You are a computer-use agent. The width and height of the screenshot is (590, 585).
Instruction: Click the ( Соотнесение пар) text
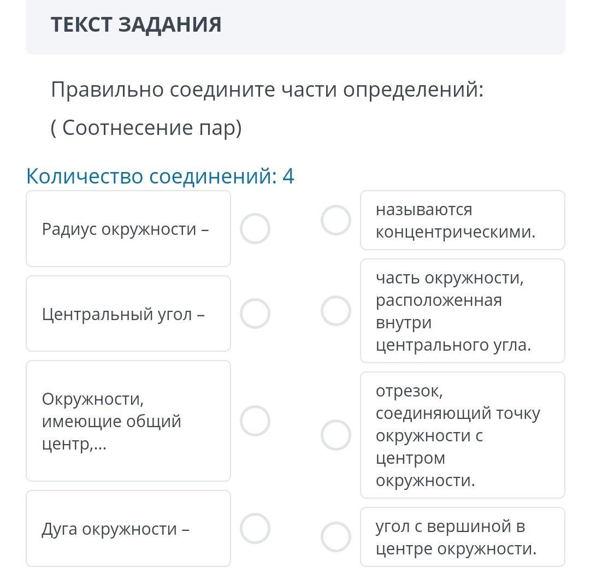(146, 128)
